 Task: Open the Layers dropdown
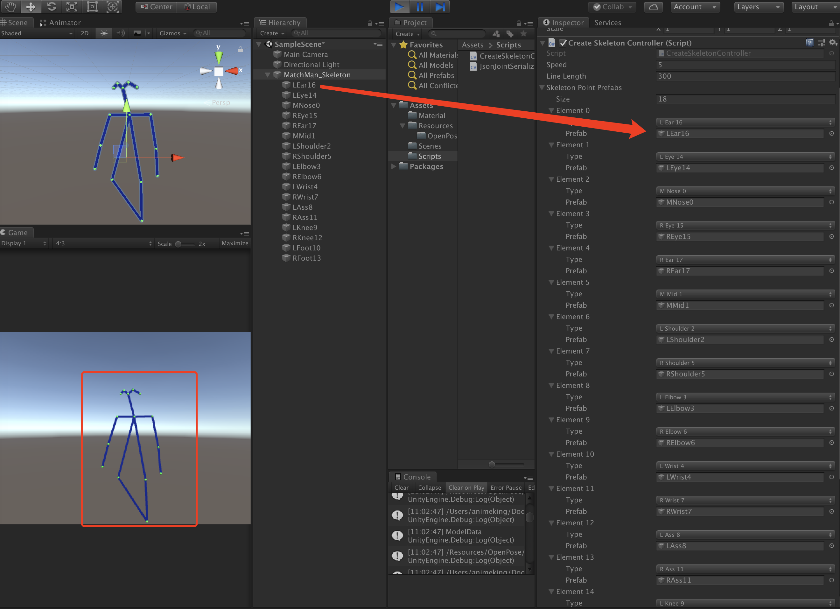[758, 7]
